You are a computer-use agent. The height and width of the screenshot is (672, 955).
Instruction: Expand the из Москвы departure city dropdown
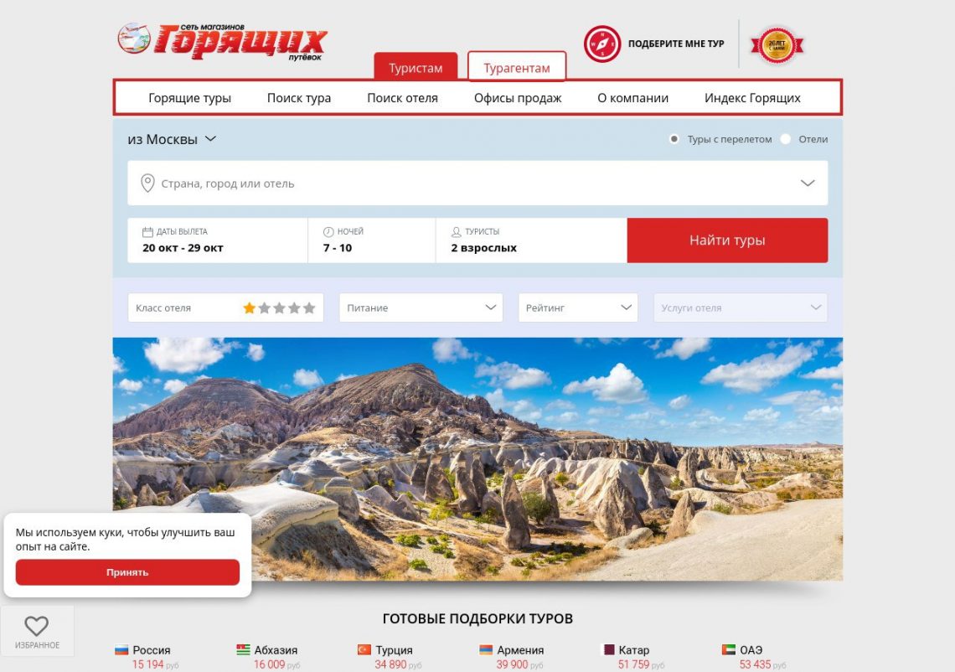pyautogui.click(x=172, y=139)
